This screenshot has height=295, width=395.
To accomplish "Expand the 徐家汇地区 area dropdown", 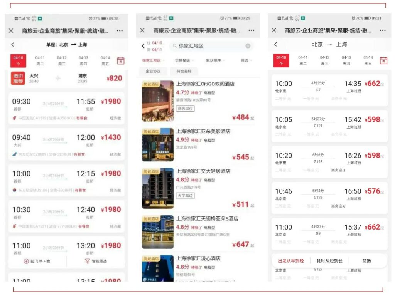I will (x=153, y=60).
